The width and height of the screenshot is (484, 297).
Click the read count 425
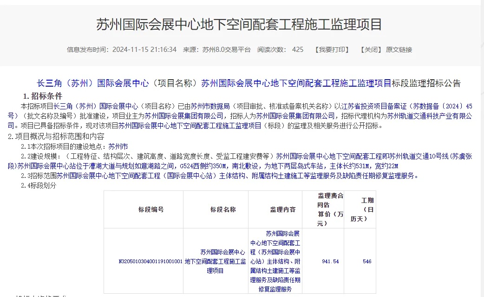click(298, 50)
